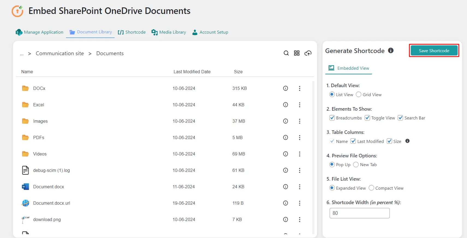467x238 pixels.
Task: Click the Word icon next to Document.docx
Action: pyautogui.click(x=25, y=187)
